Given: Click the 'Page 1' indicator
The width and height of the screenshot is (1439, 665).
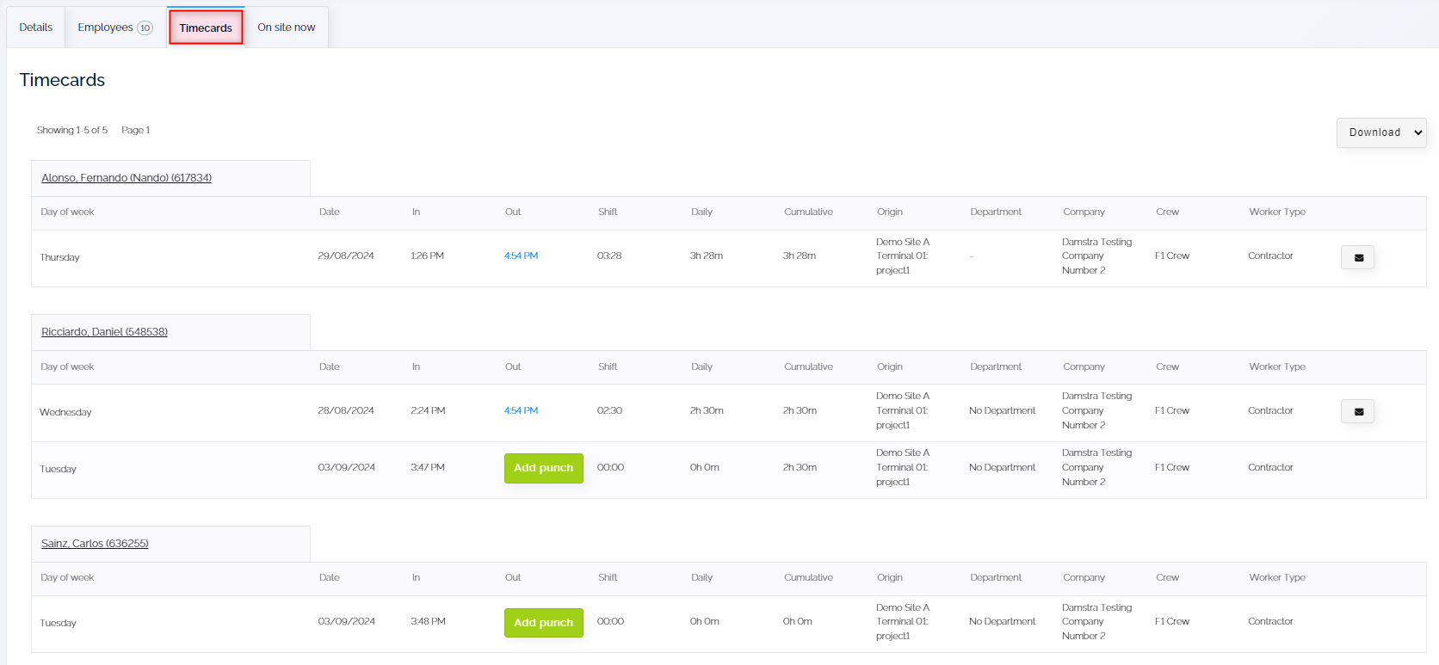Looking at the screenshot, I should 136,131.
